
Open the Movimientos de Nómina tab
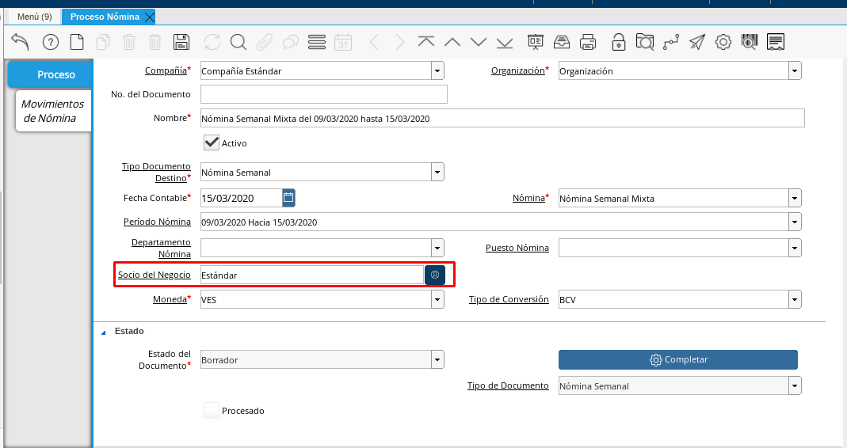53,111
